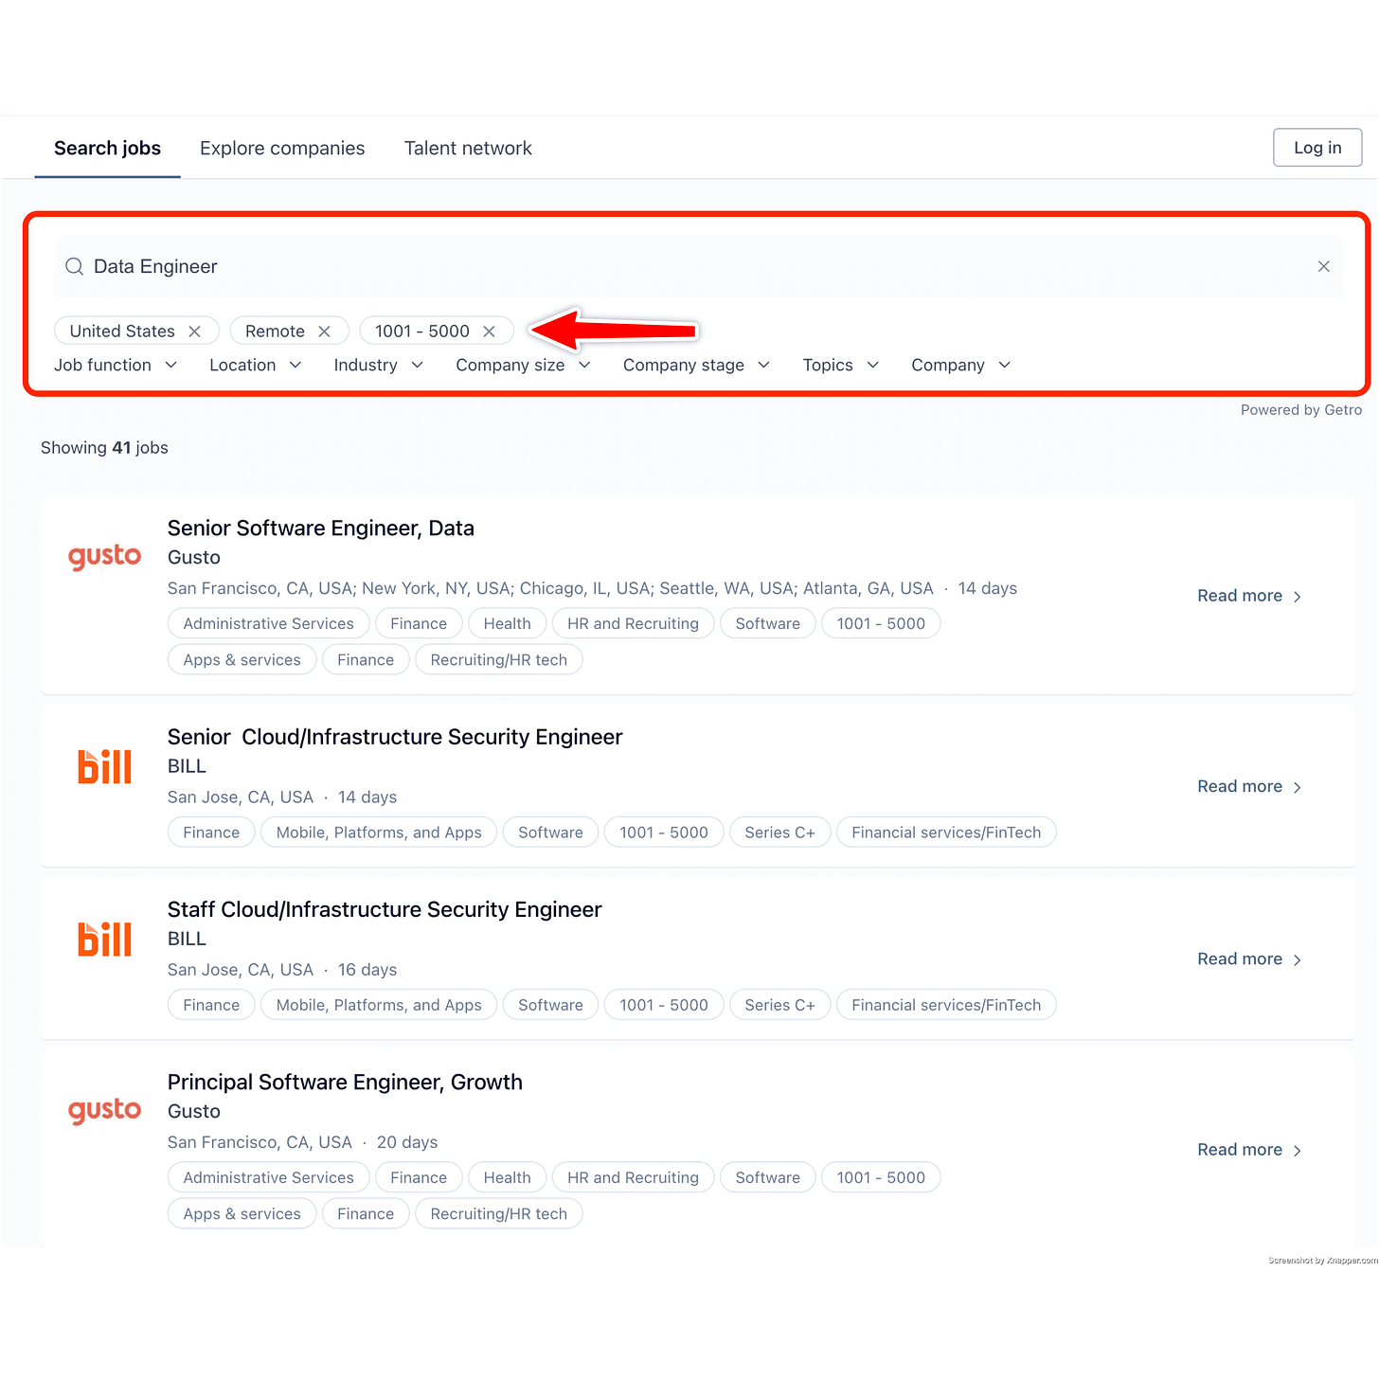Clear the Data Engineer search text
1379x1379 pixels.
click(1323, 266)
